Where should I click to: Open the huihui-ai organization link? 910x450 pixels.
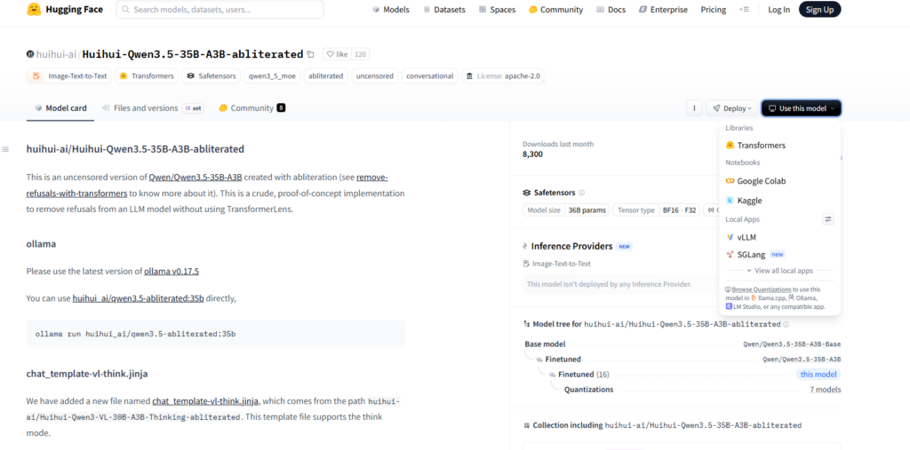coord(57,54)
